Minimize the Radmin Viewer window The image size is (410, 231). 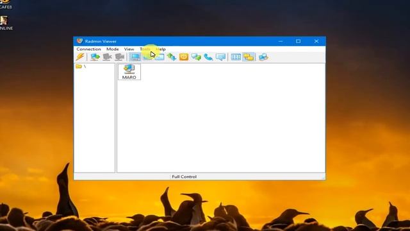(x=281, y=41)
